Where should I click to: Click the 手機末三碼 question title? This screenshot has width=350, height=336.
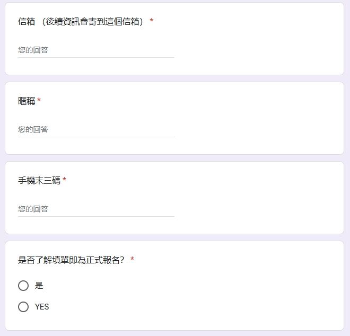click(x=39, y=180)
